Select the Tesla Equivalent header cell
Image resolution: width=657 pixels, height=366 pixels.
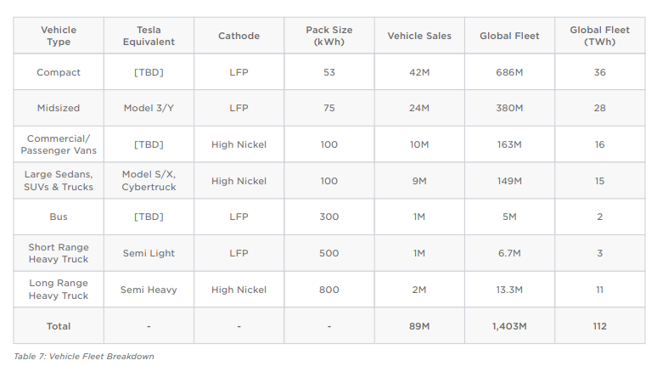click(149, 36)
